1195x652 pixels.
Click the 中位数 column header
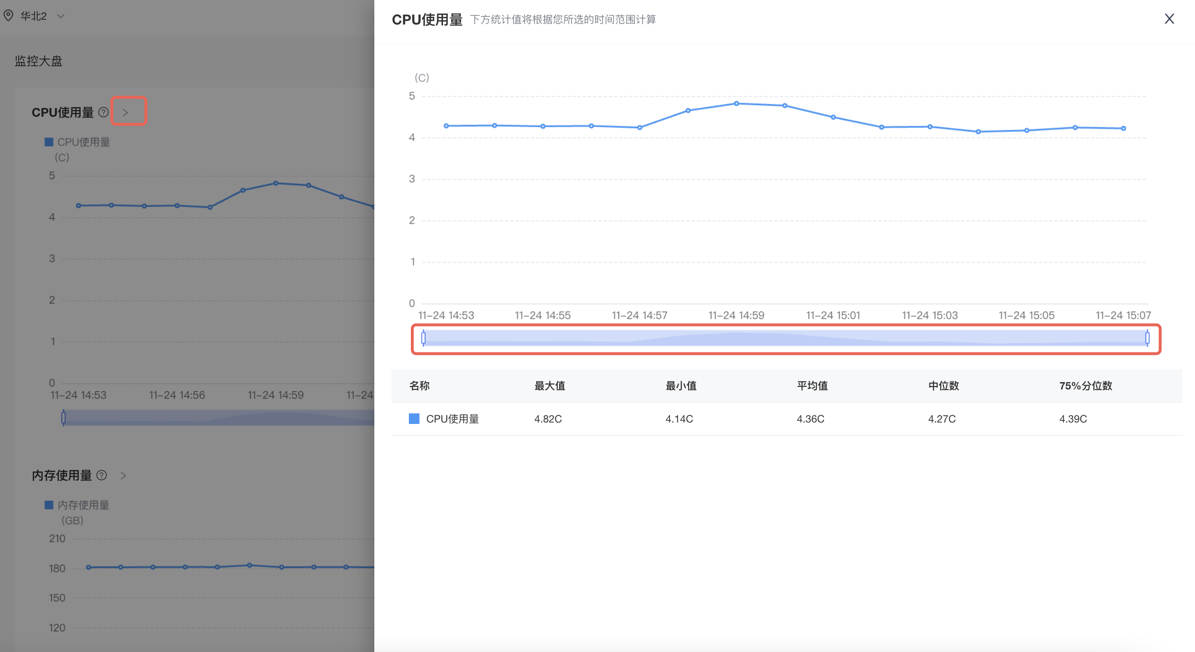[943, 386]
